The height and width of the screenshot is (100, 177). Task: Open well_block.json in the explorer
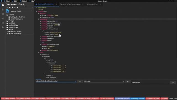(17, 19)
